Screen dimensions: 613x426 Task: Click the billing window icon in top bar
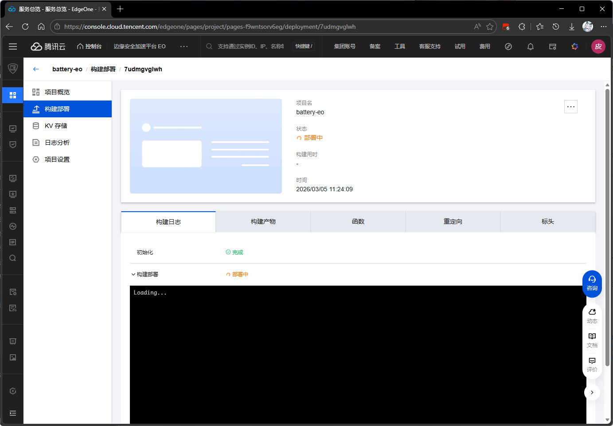pos(553,46)
